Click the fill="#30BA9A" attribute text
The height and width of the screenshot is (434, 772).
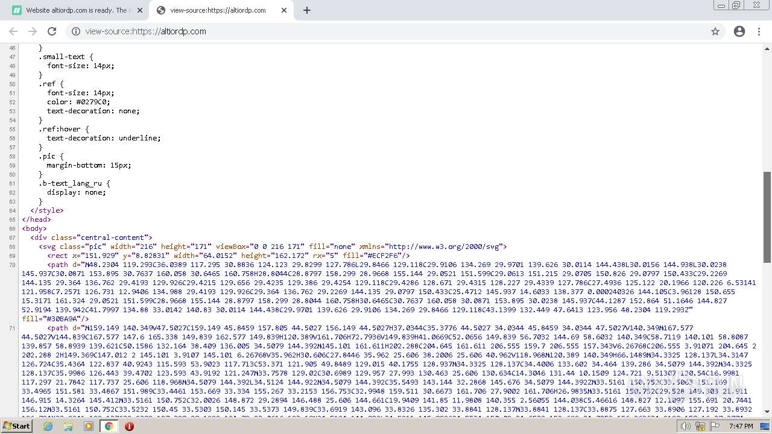click(55, 319)
